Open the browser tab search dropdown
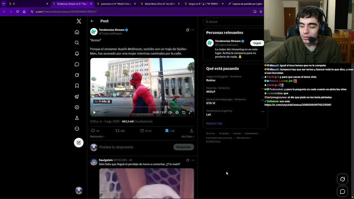This screenshot has height=199, width=354. [4, 4]
